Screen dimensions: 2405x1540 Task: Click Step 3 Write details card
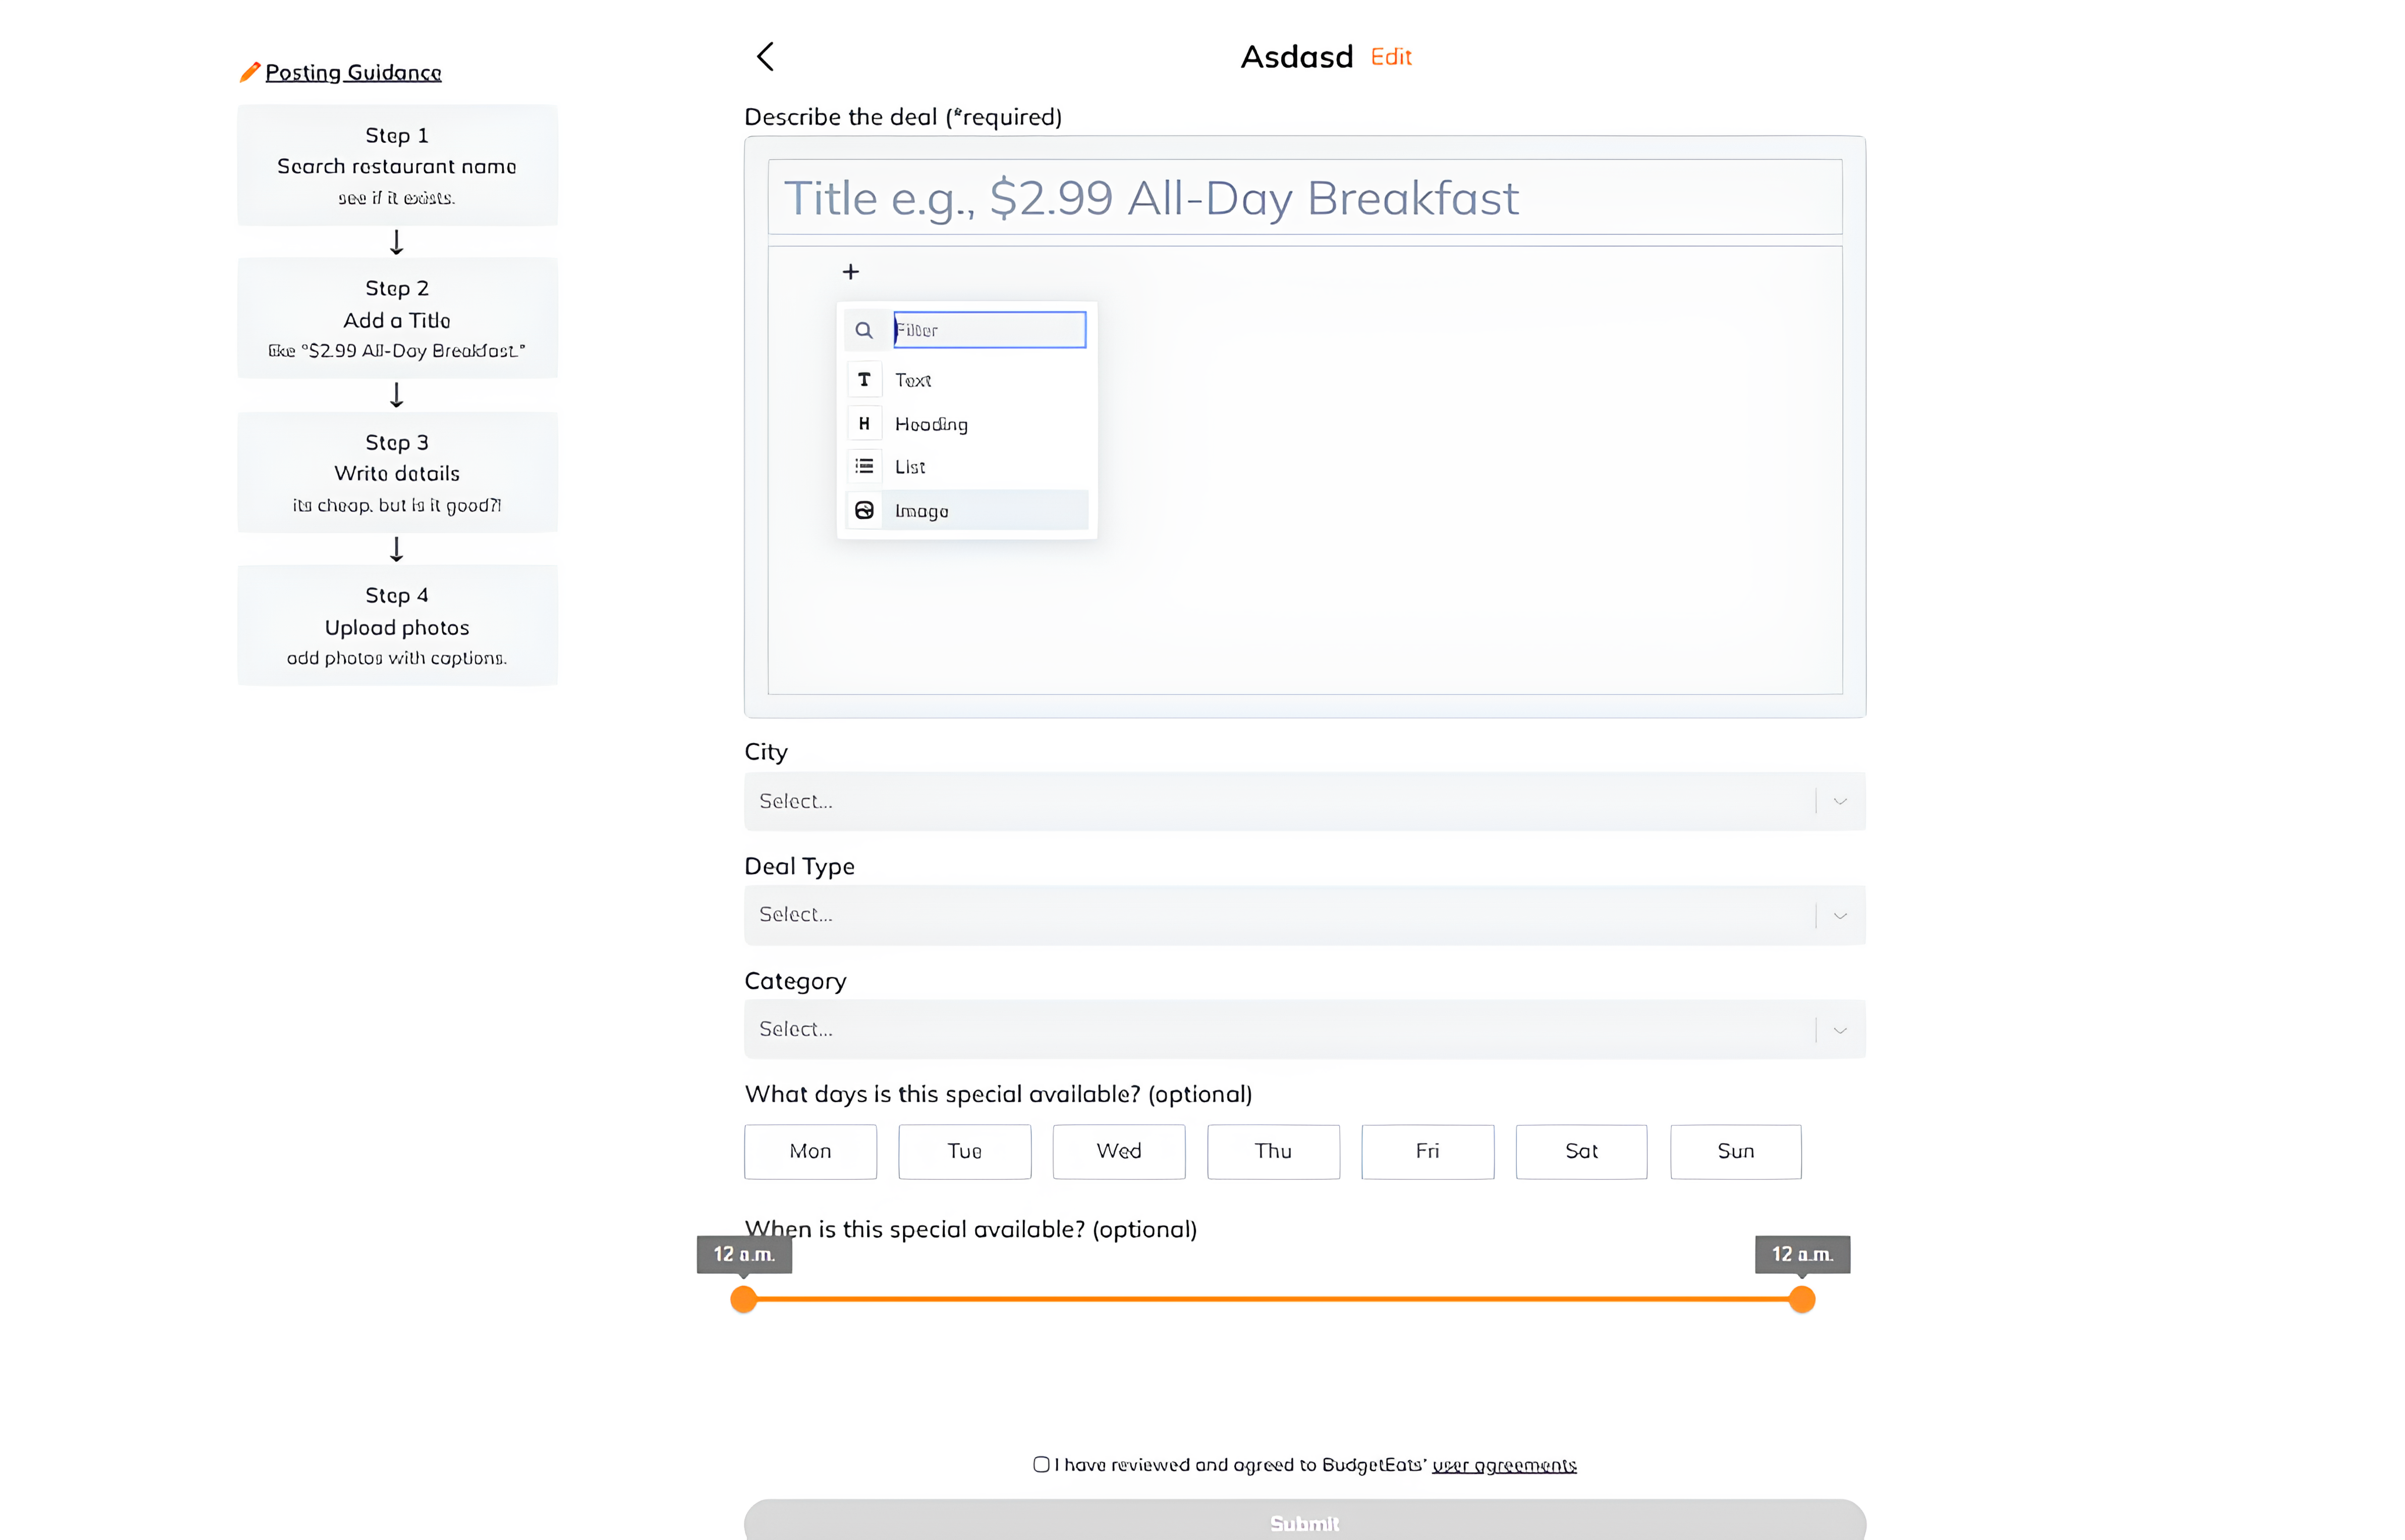(397, 472)
